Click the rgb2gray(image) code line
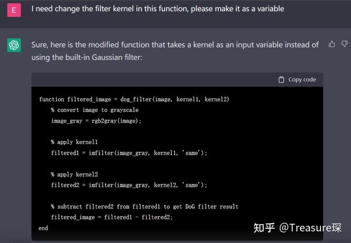 (x=96, y=121)
